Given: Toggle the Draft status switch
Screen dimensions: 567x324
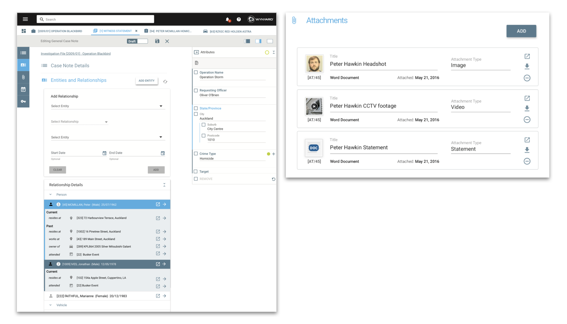Looking at the screenshot, I should (x=137, y=41).
